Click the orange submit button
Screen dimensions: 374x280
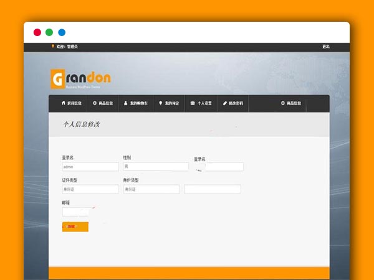[75, 226]
